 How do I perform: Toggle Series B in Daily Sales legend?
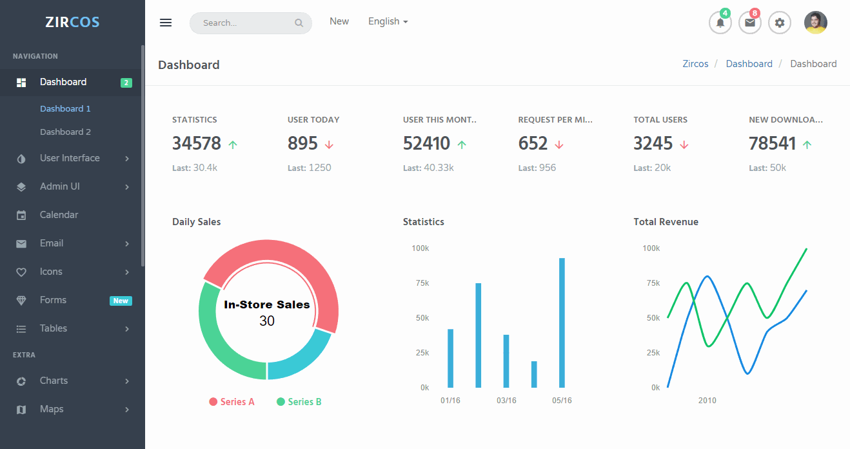click(299, 401)
